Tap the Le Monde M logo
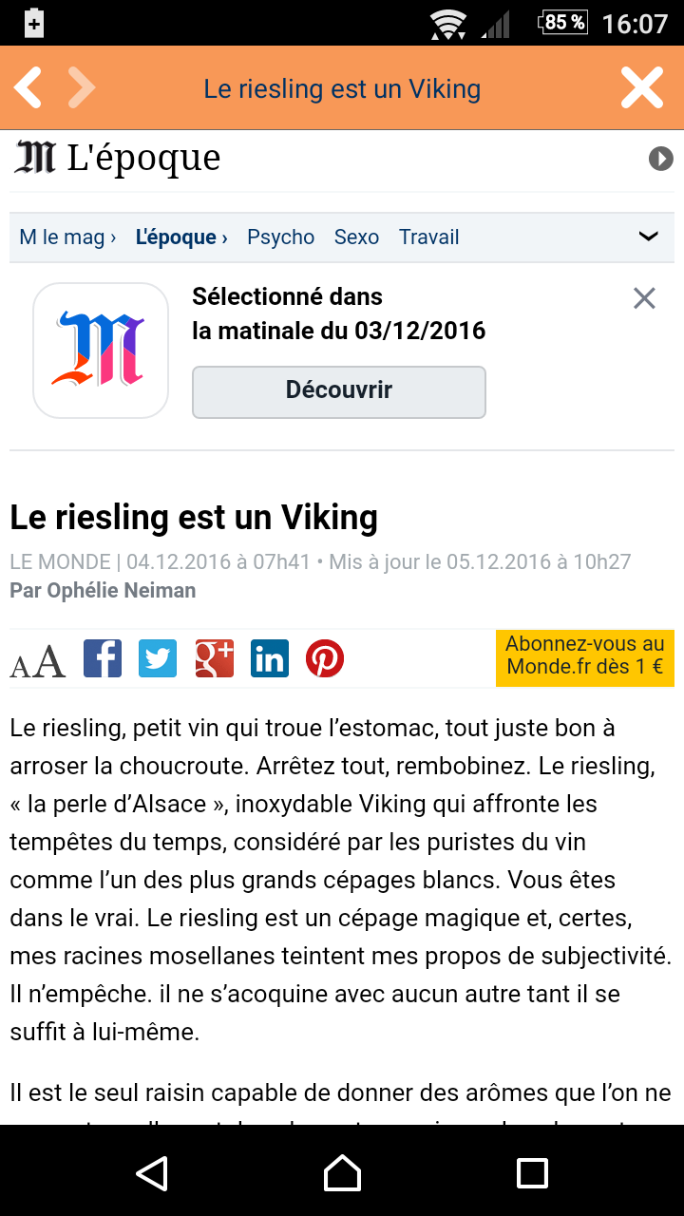 point(35,158)
